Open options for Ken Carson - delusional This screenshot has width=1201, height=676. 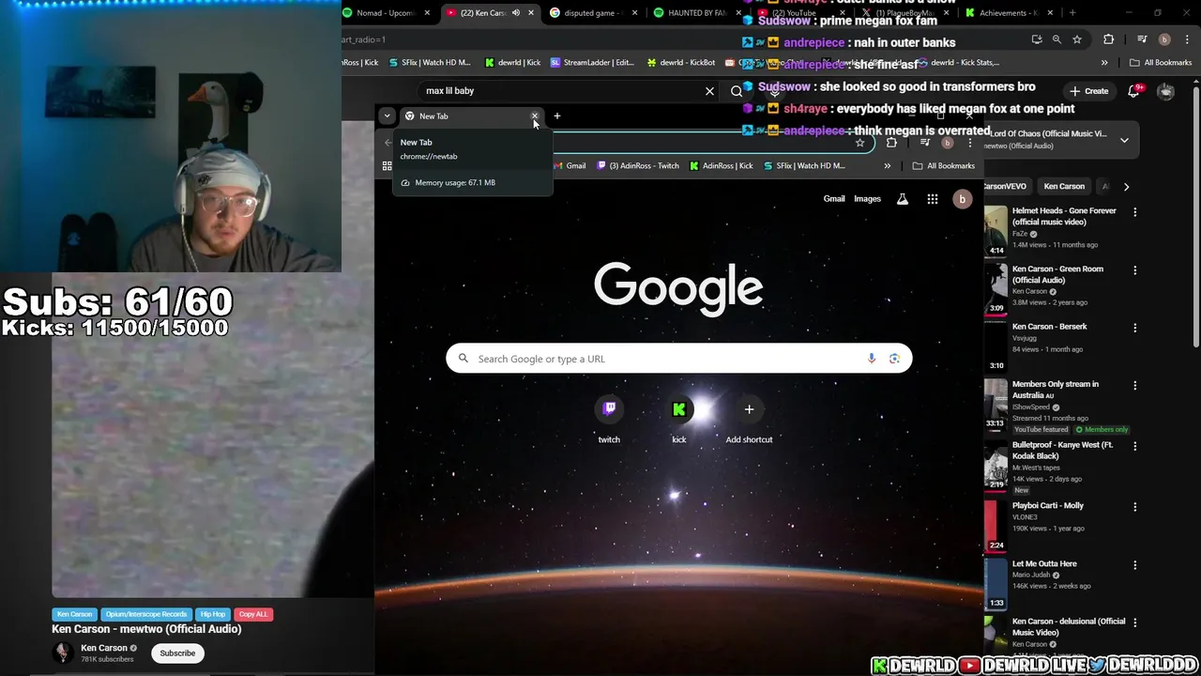[1134, 622]
